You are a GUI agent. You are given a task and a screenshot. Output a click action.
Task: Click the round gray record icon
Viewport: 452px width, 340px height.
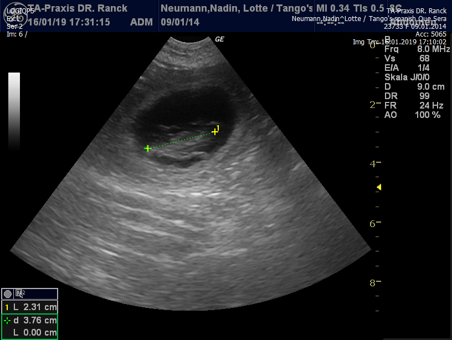pyautogui.click(x=8, y=294)
